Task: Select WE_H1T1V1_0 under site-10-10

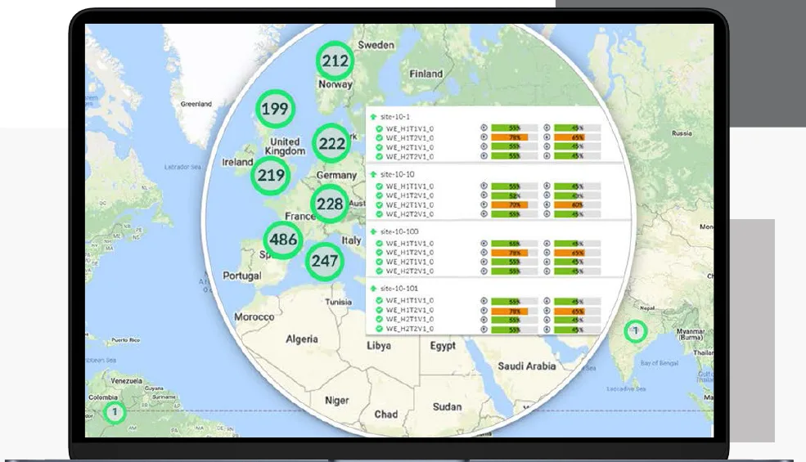Action: (x=410, y=186)
